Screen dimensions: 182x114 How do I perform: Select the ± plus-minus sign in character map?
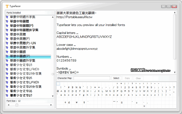point(122,102)
